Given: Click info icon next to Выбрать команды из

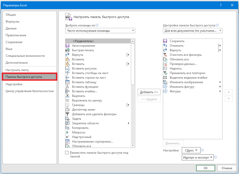Looking at the screenshot, I should tap(97, 25).
